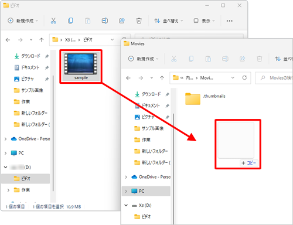Click the Moviesの検索 search box
The image size is (293, 225).
[274, 78]
